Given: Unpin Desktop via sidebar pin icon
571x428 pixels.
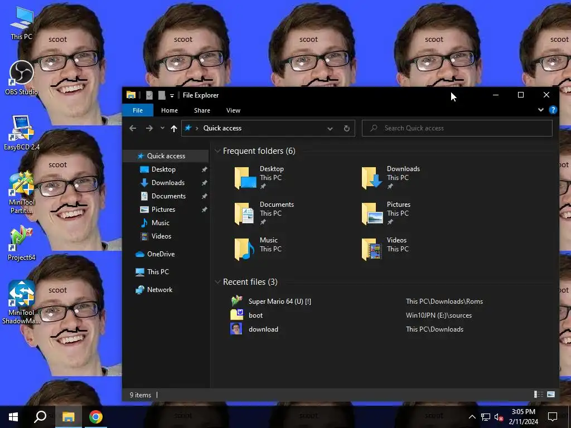Looking at the screenshot, I should click(204, 169).
